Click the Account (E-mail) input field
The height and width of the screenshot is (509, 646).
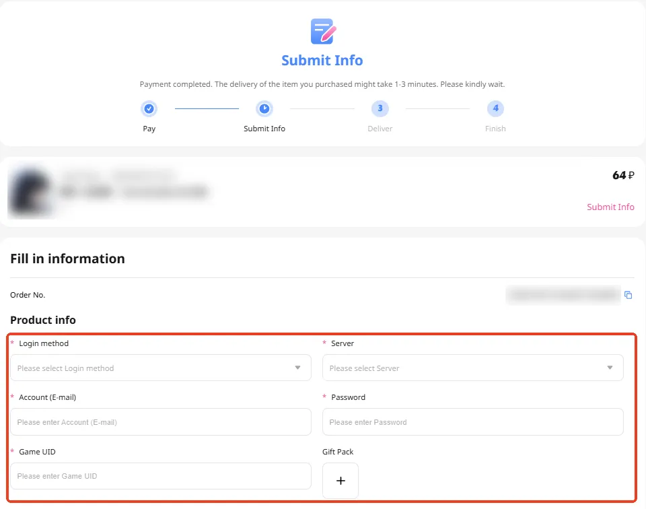pos(161,422)
